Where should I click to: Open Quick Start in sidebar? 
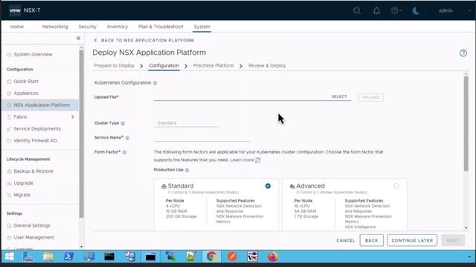[x=26, y=82]
